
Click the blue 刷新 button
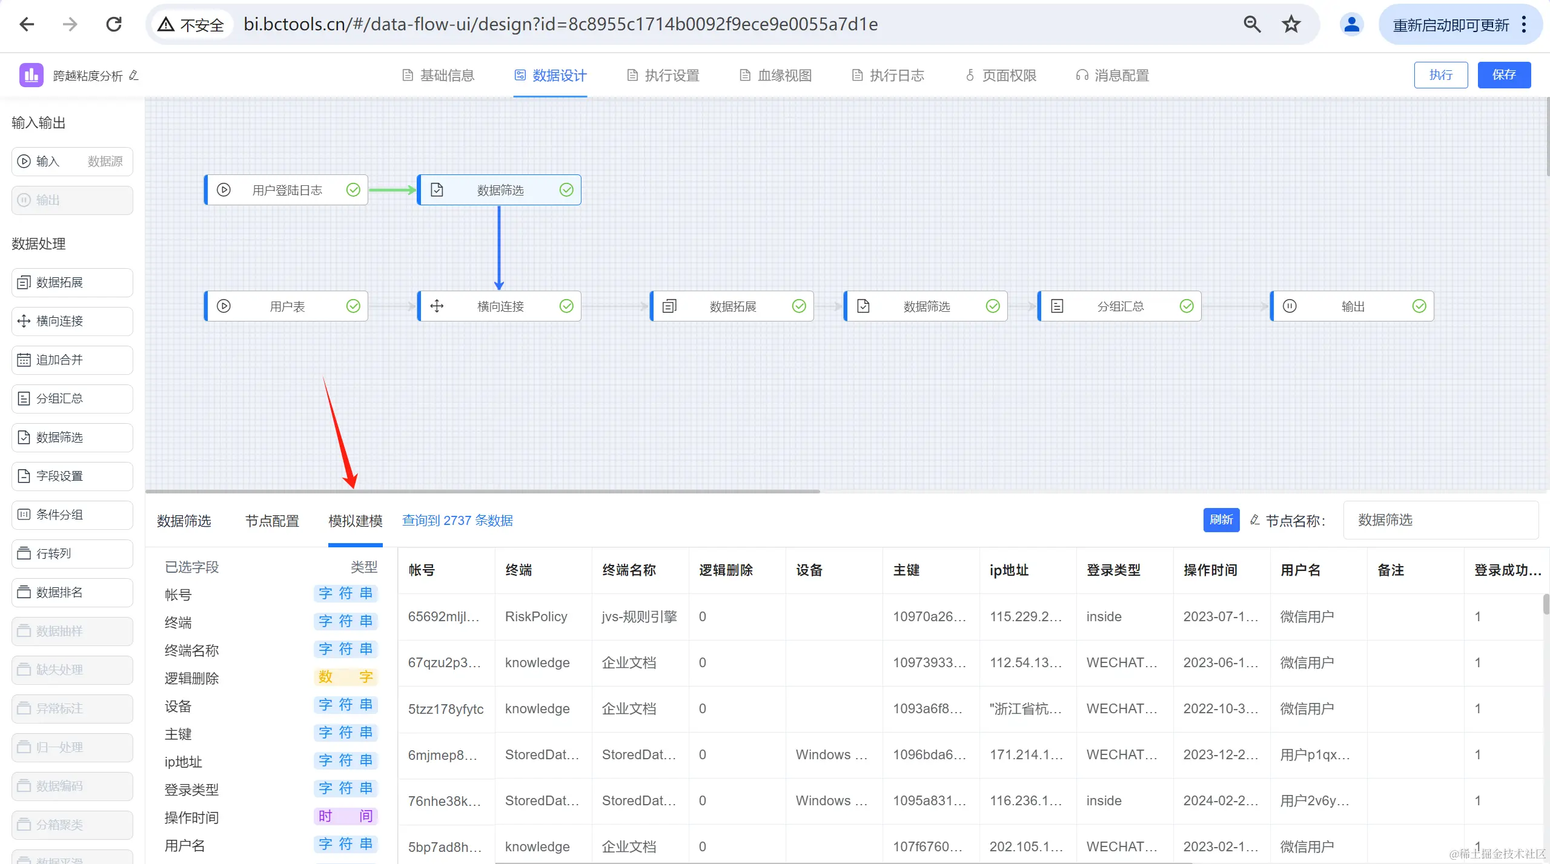(x=1220, y=520)
